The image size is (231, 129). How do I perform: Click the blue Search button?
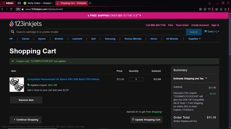pyautogui.click(x=193, y=32)
